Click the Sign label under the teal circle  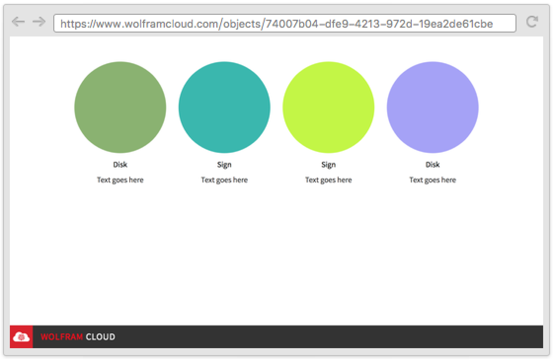224,165
